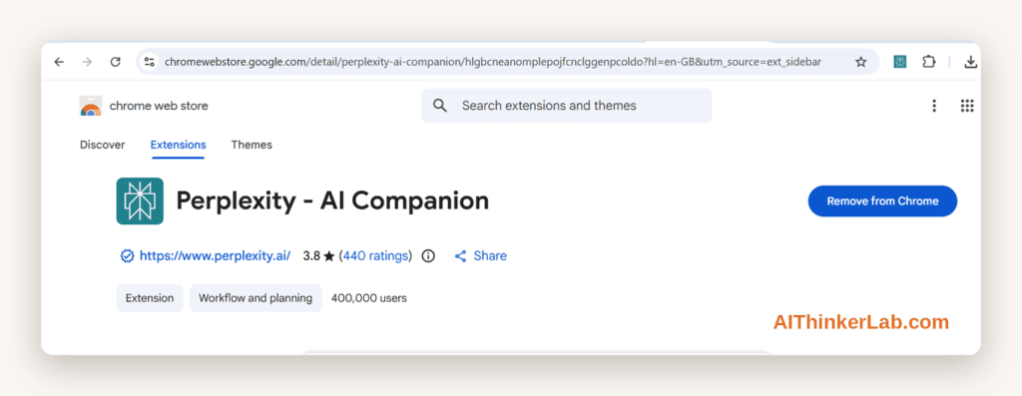Switch to the Discover tab
This screenshot has height=396, width=1022.
103,145
